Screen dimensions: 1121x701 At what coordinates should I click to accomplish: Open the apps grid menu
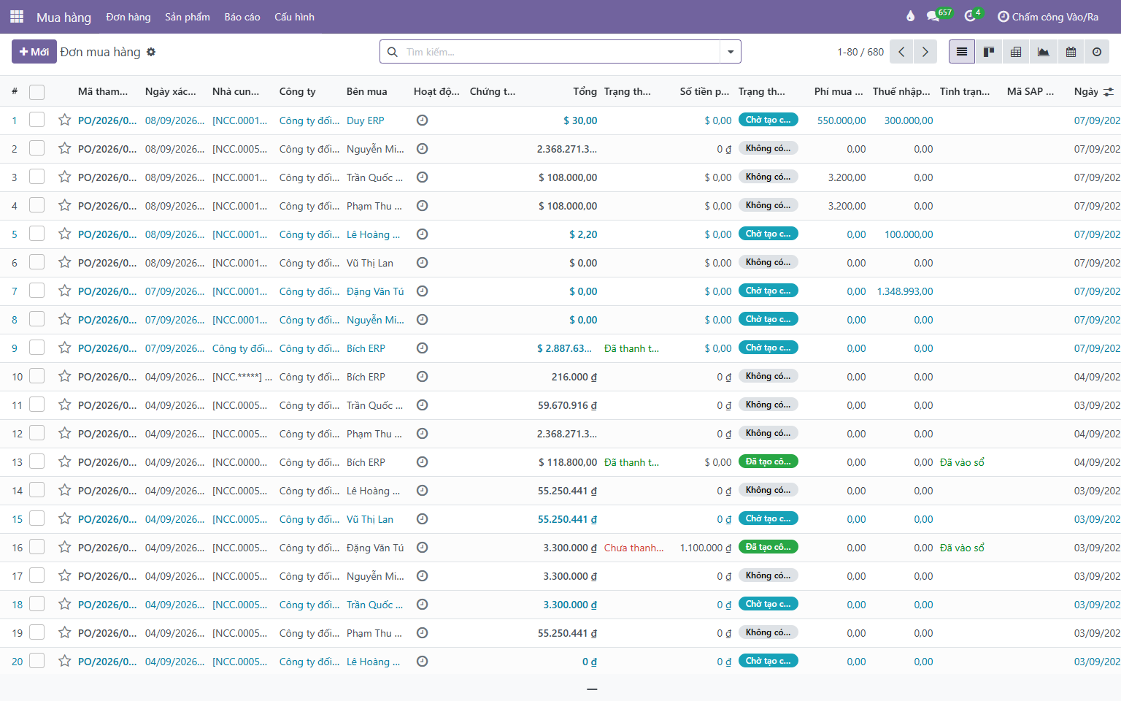tap(17, 16)
